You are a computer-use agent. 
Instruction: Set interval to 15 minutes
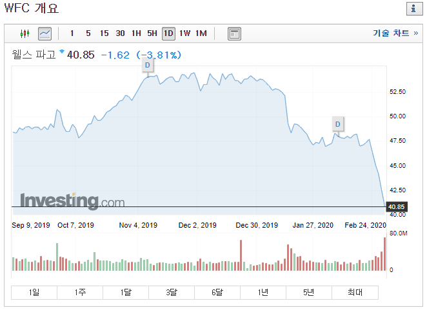104,33
